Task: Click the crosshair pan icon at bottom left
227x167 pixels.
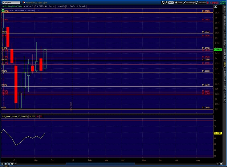Action: coord(2,164)
